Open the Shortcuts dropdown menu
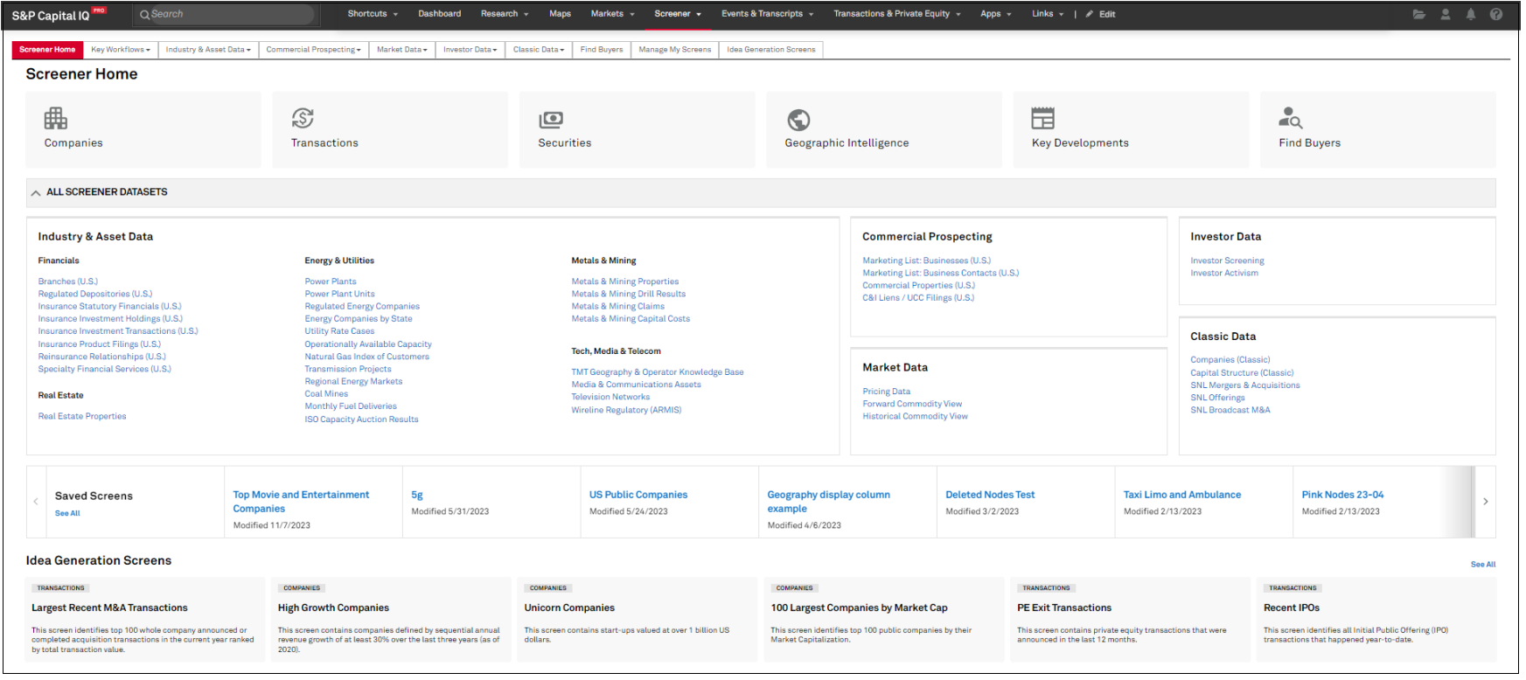The image size is (1526, 680). click(373, 14)
